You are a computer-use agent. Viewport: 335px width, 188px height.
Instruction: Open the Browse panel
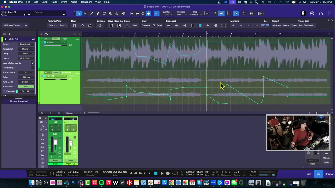point(329,174)
